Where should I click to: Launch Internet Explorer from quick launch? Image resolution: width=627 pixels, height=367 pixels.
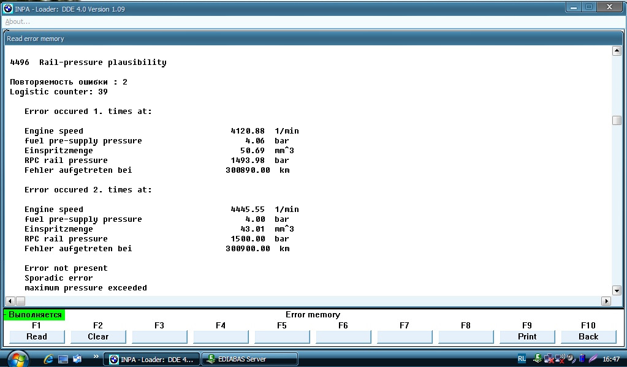(48, 359)
